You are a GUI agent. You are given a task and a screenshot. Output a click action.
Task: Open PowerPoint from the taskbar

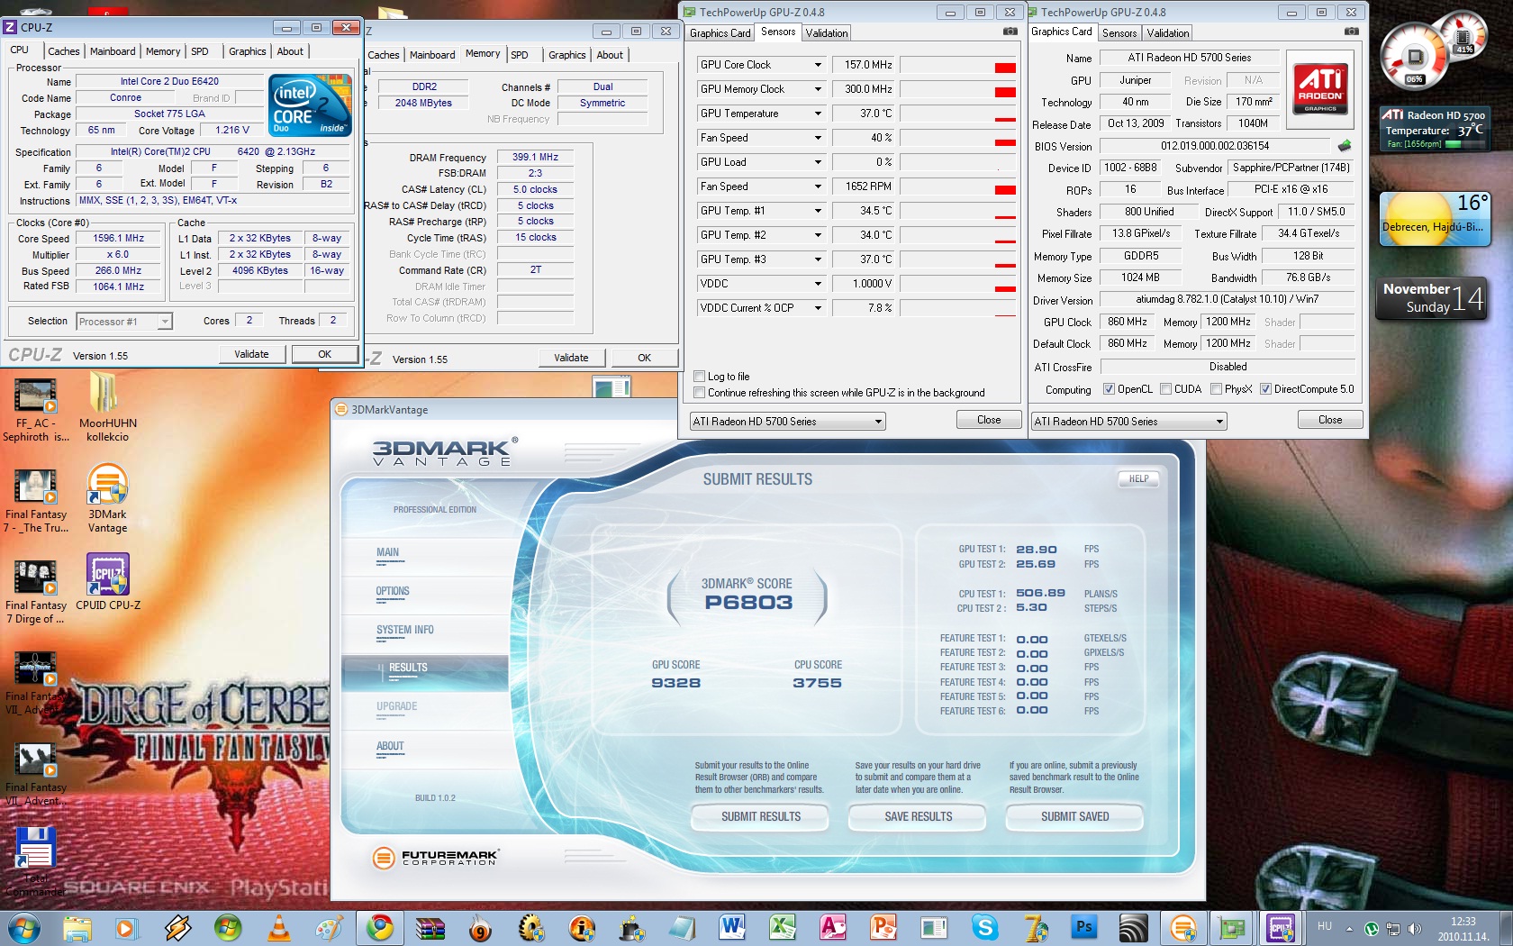pyautogui.click(x=883, y=927)
